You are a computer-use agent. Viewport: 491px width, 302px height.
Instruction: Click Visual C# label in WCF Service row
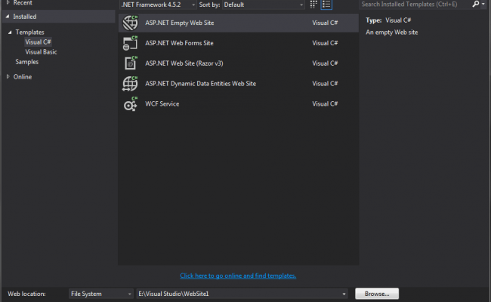tap(325, 104)
